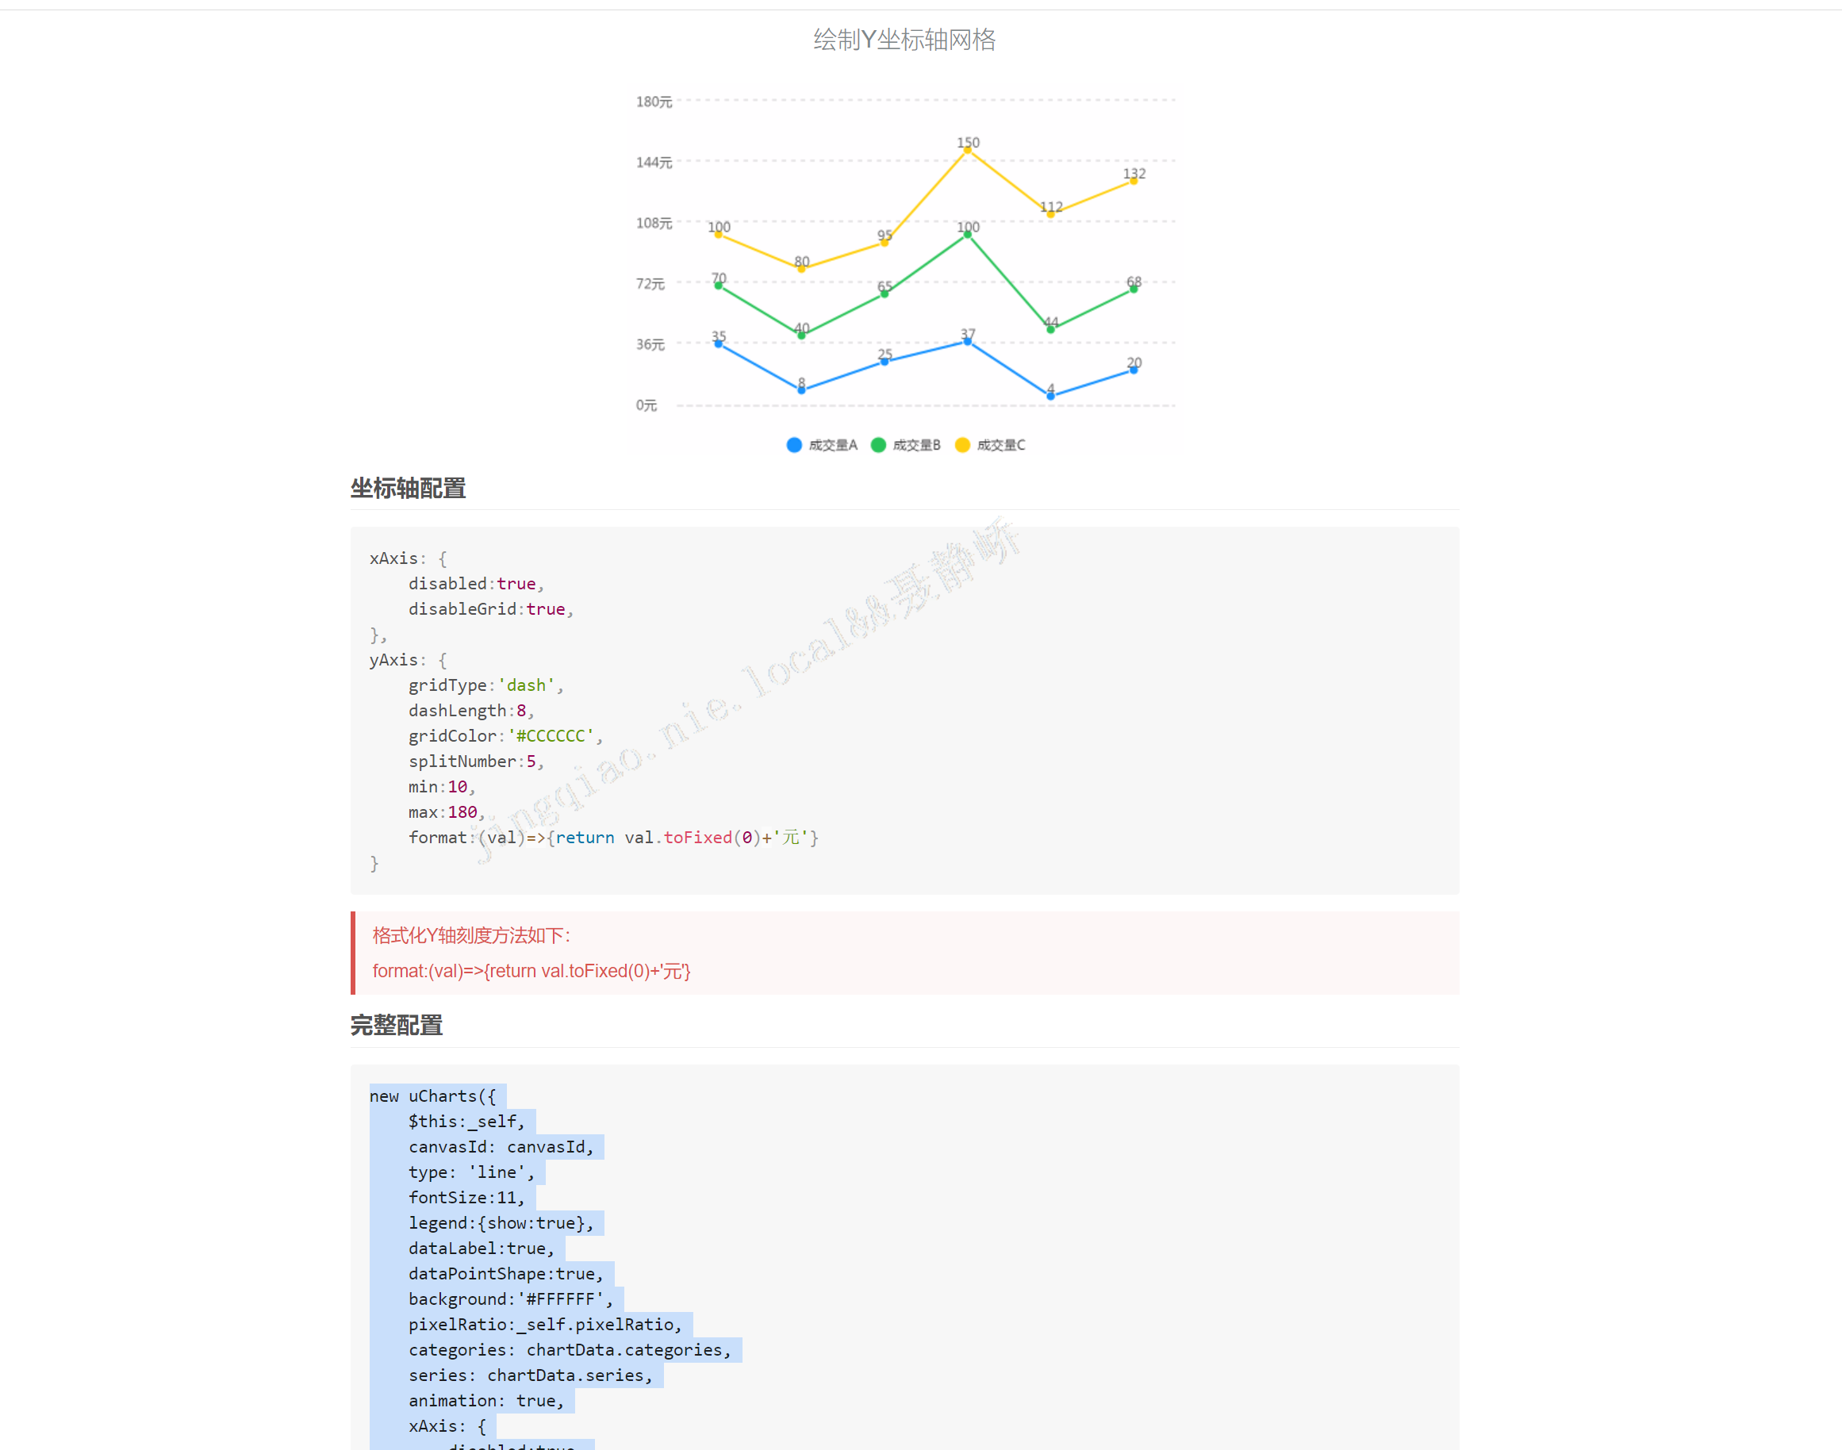Select the green data point labeled 70
This screenshot has height=1450, width=1842.
pyautogui.click(x=718, y=286)
